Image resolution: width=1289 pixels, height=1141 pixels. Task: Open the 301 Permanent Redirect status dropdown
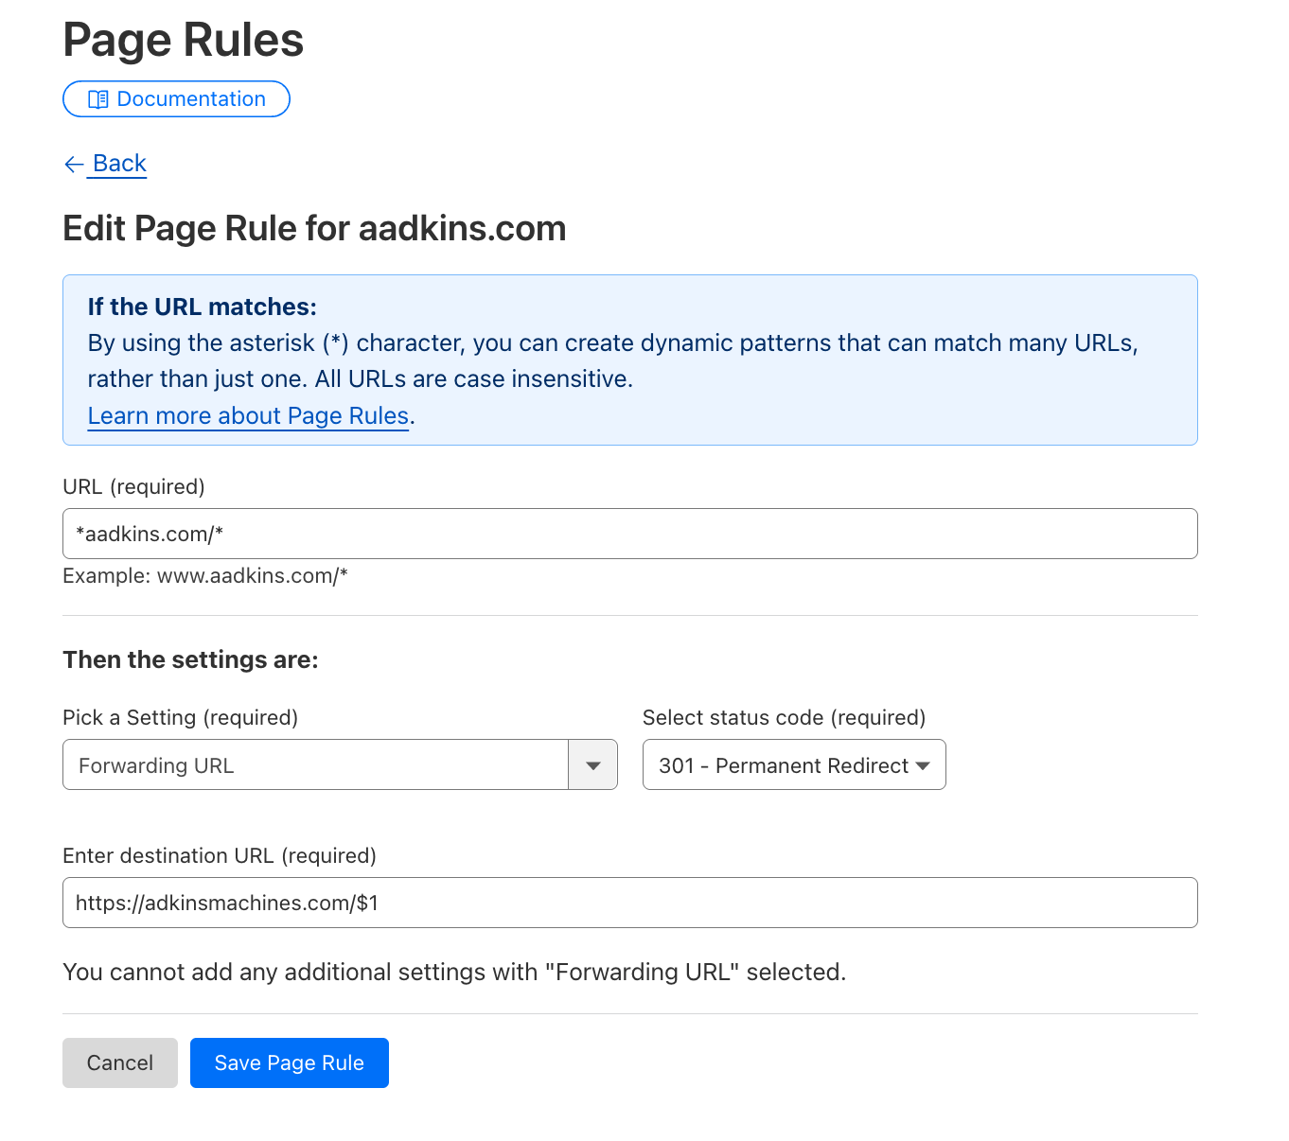coord(794,765)
